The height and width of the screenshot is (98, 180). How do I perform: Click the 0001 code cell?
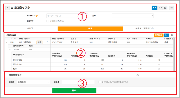12,42
